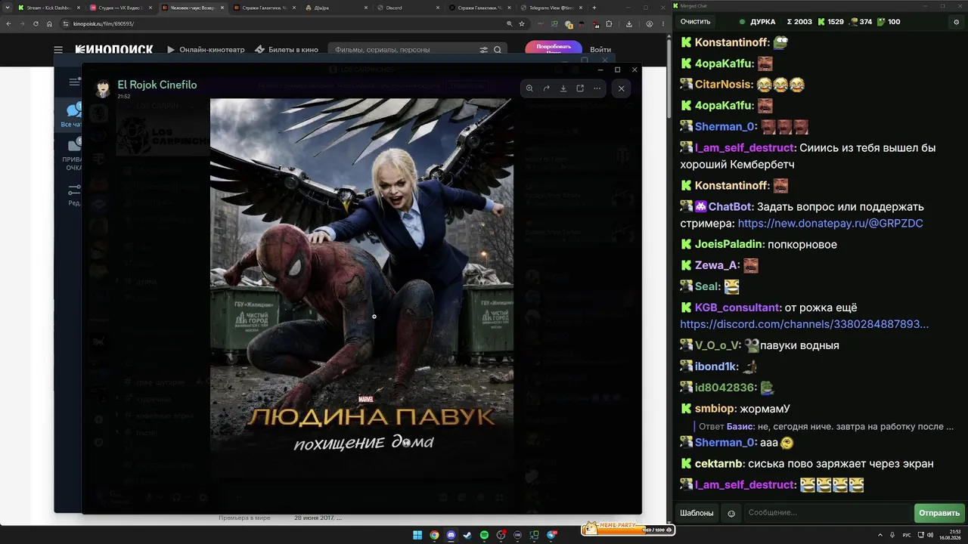Select the El Rojok Cinefilo author name
Screen dimensions: 968x544
[x=157, y=85]
